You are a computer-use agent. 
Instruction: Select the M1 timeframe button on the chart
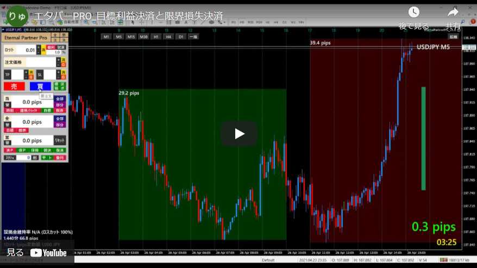[106, 37]
